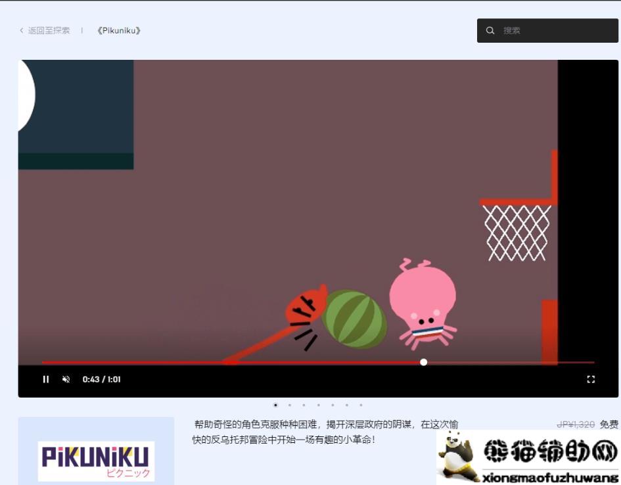The height and width of the screenshot is (485, 621).
Task: Jump to the last carousel slide dot
Action: (x=361, y=405)
